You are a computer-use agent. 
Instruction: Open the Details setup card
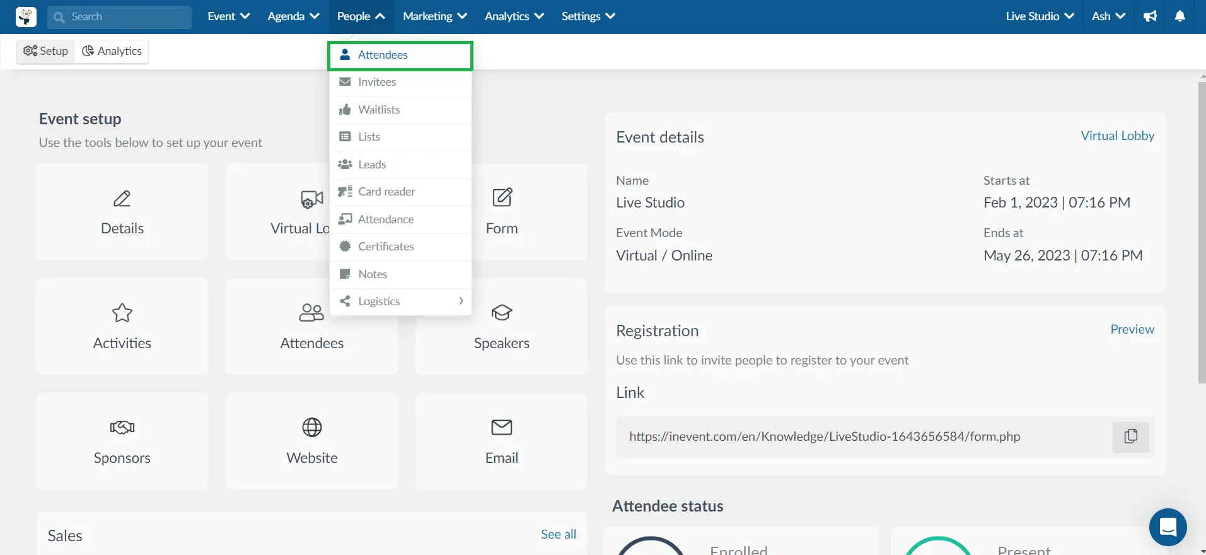122,211
